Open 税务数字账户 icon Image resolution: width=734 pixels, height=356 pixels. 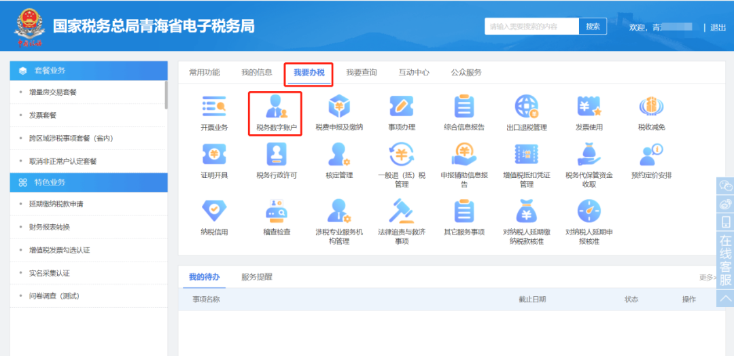tap(276, 107)
